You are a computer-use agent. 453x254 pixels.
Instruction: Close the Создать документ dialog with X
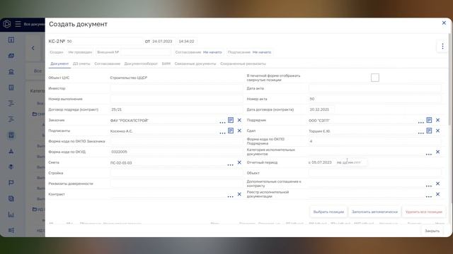pos(444,23)
